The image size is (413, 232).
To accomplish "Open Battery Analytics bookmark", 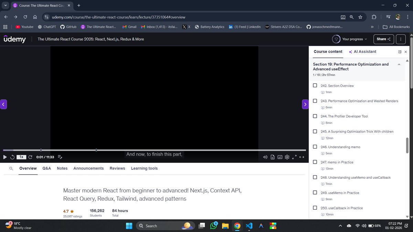I will click(209, 27).
